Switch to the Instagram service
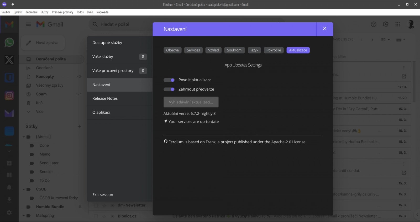Screen dimensions: 420x222 (x=9, y=96)
